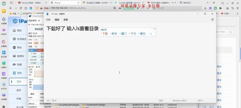Click the purple extension icon in browser toolbar

pyautogui.click(x=210, y=8)
